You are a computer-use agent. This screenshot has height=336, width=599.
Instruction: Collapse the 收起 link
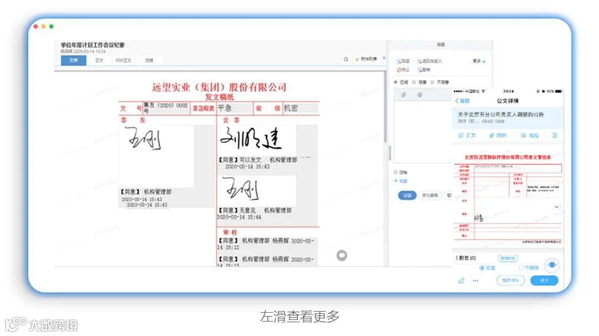401,181
